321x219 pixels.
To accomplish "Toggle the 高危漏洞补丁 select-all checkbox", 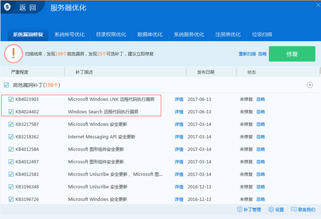I will tap(6, 85).
